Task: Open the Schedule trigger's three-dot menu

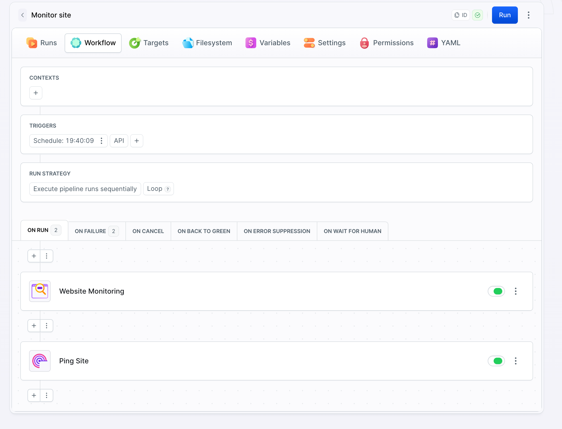Action: [x=101, y=141]
